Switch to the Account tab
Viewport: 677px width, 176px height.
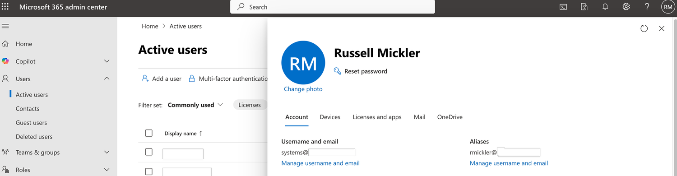point(297,117)
